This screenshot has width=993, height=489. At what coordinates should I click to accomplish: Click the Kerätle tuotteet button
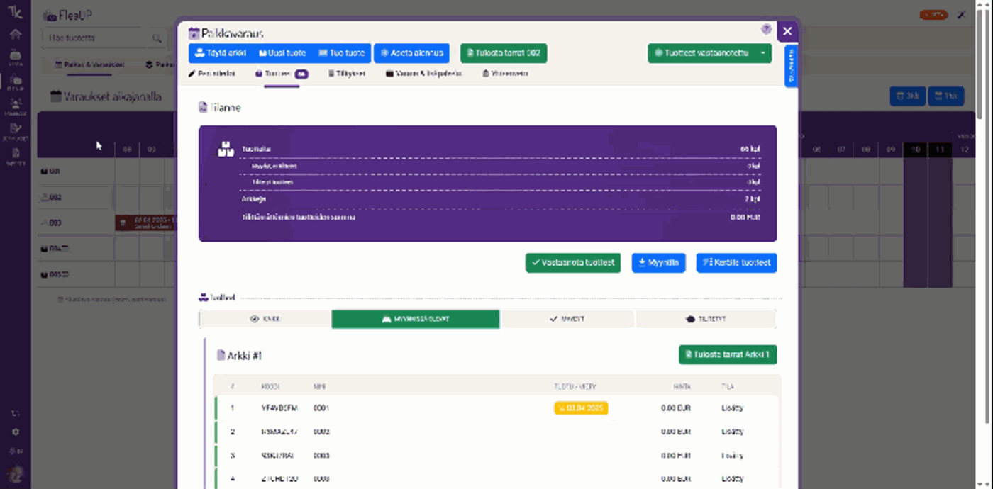pyautogui.click(x=736, y=263)
